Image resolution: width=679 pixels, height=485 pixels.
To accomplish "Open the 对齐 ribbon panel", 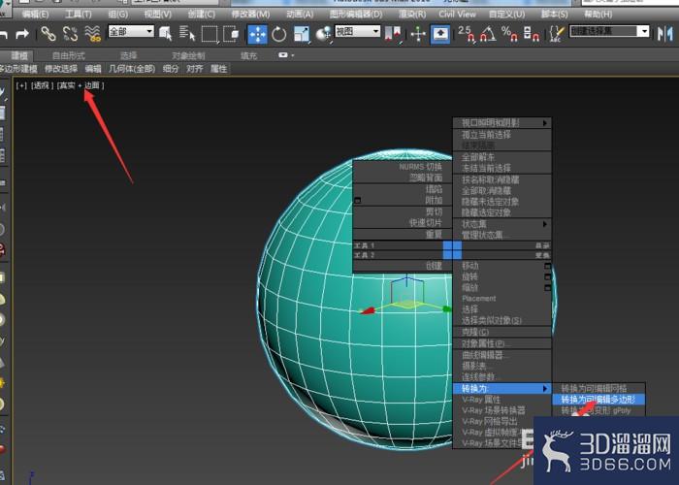I will tap(195, 69).
